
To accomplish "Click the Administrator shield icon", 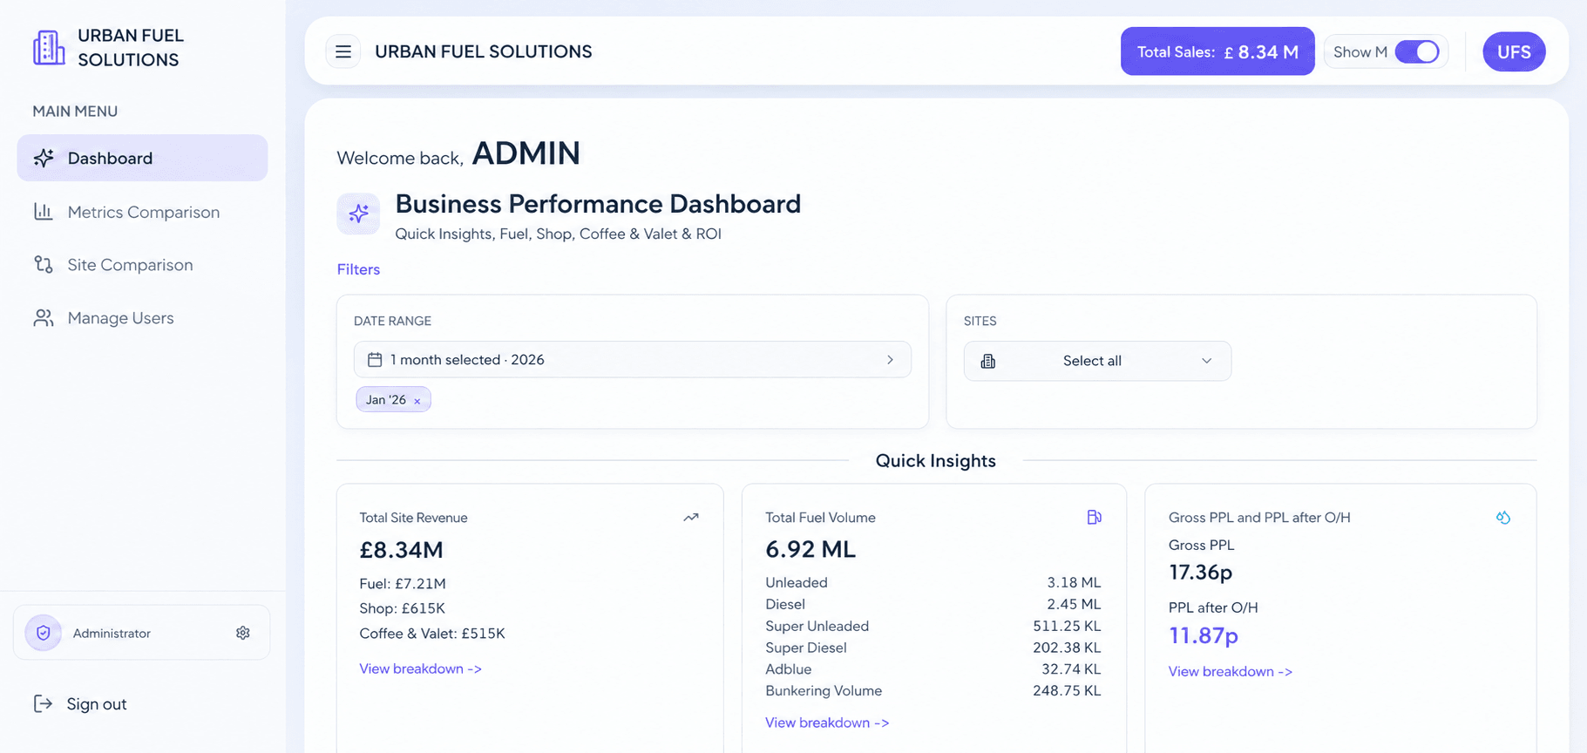I will [44, 633].
